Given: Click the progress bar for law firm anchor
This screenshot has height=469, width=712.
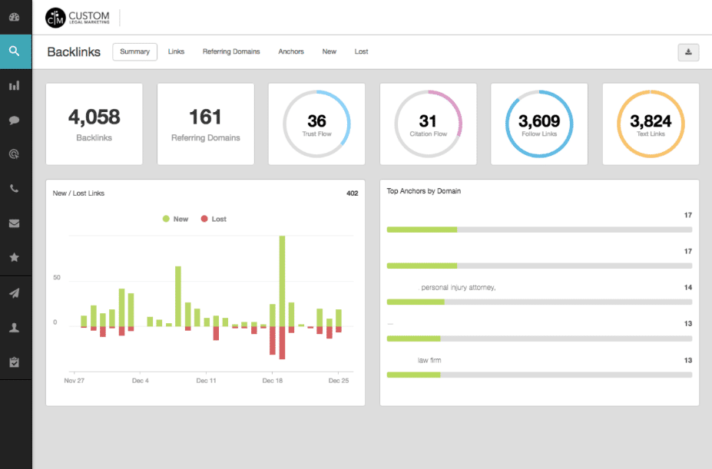Looking at the screenshot, I should [539, 375].
